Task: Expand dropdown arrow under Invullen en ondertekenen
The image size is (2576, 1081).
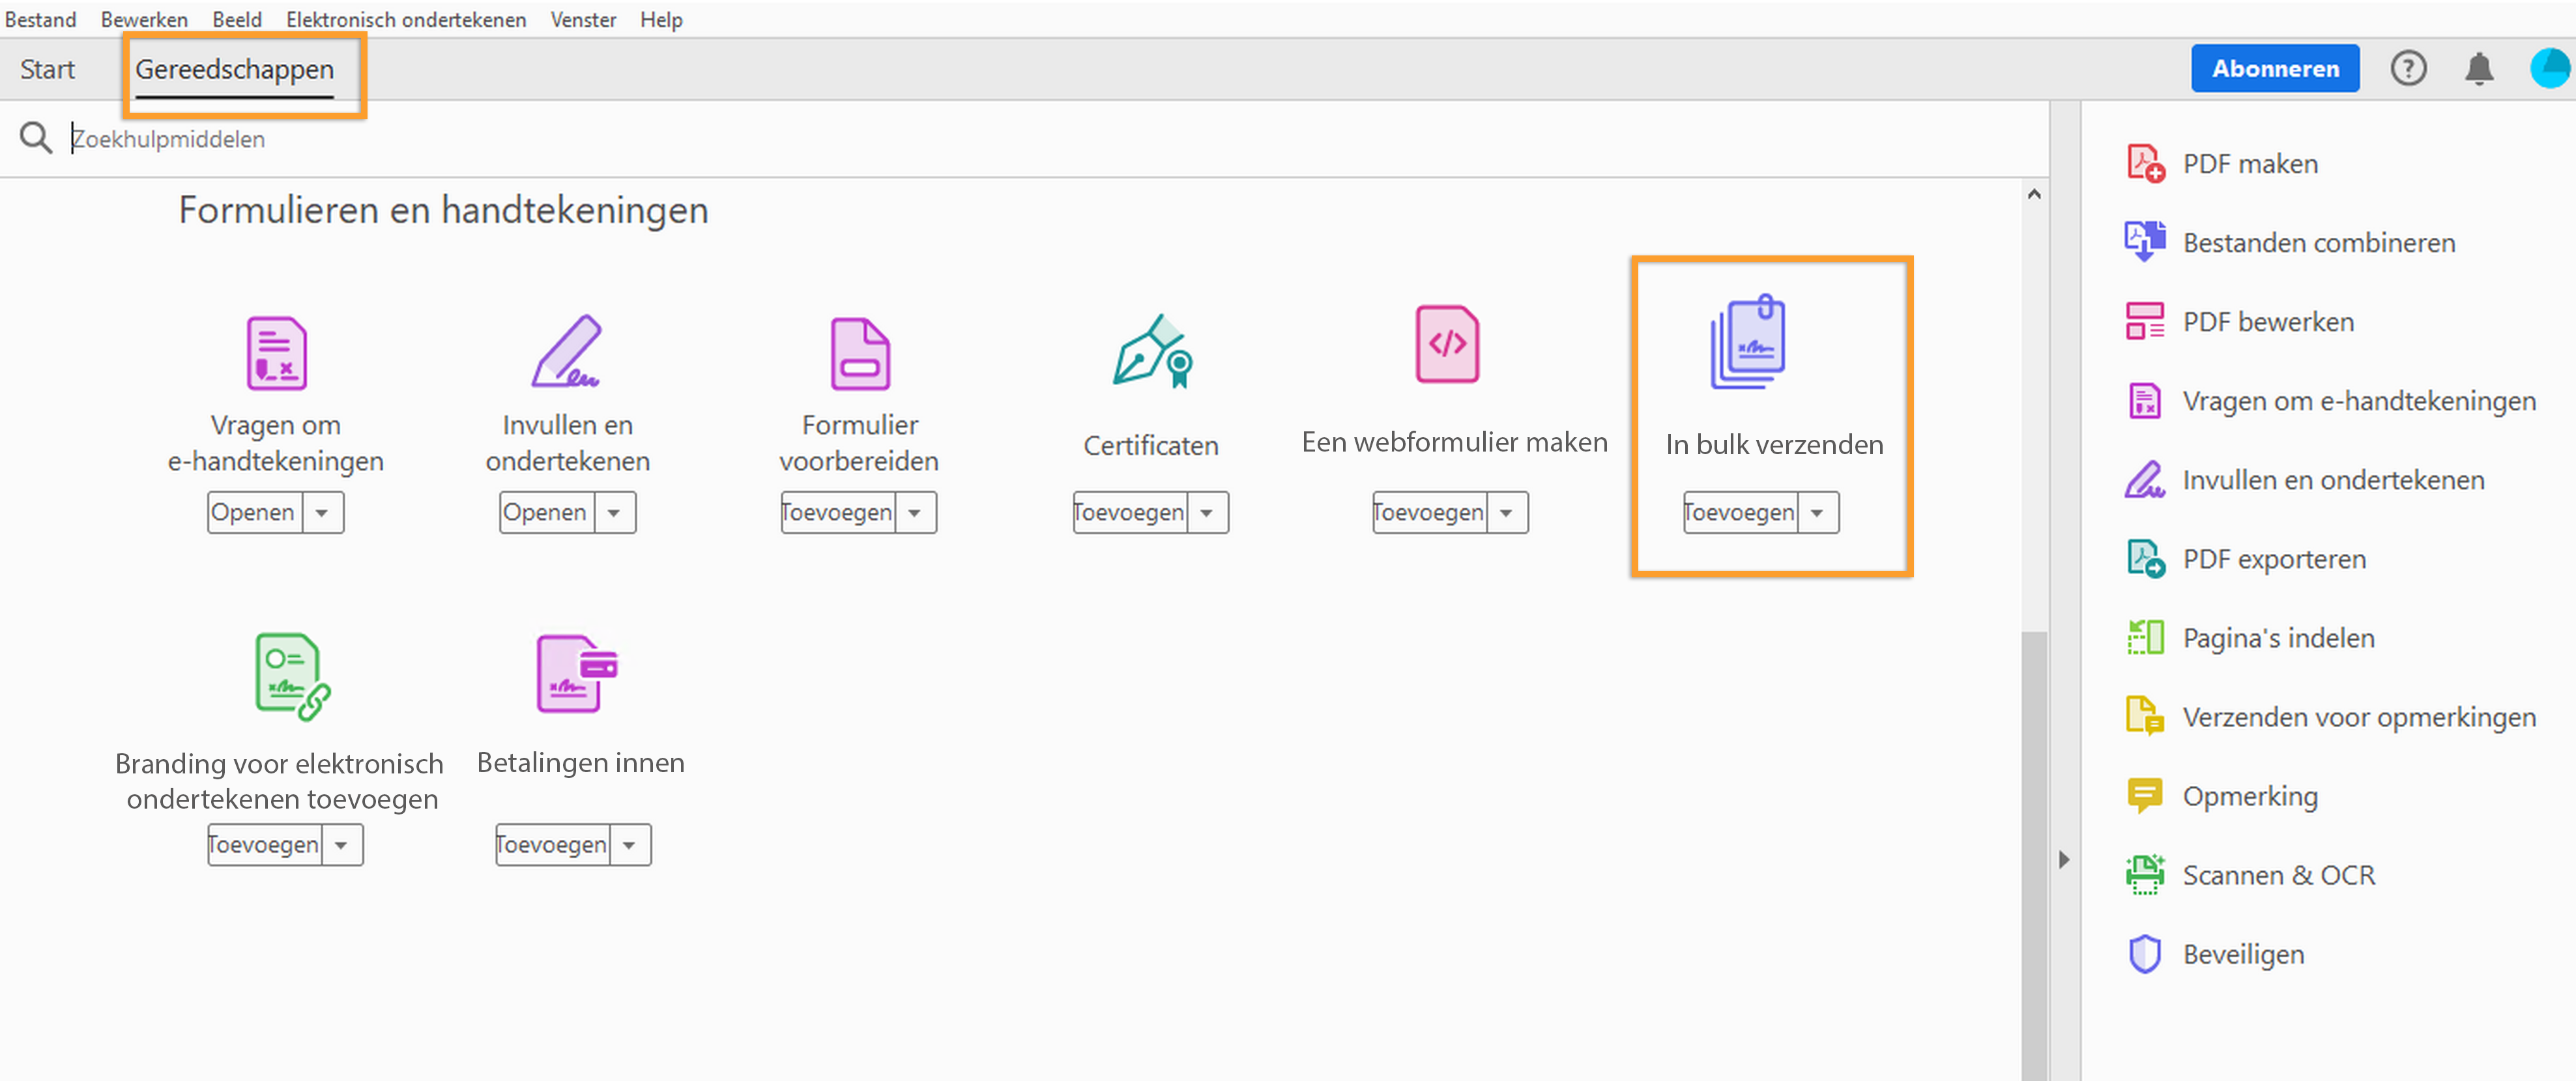Action: [614, 512]
